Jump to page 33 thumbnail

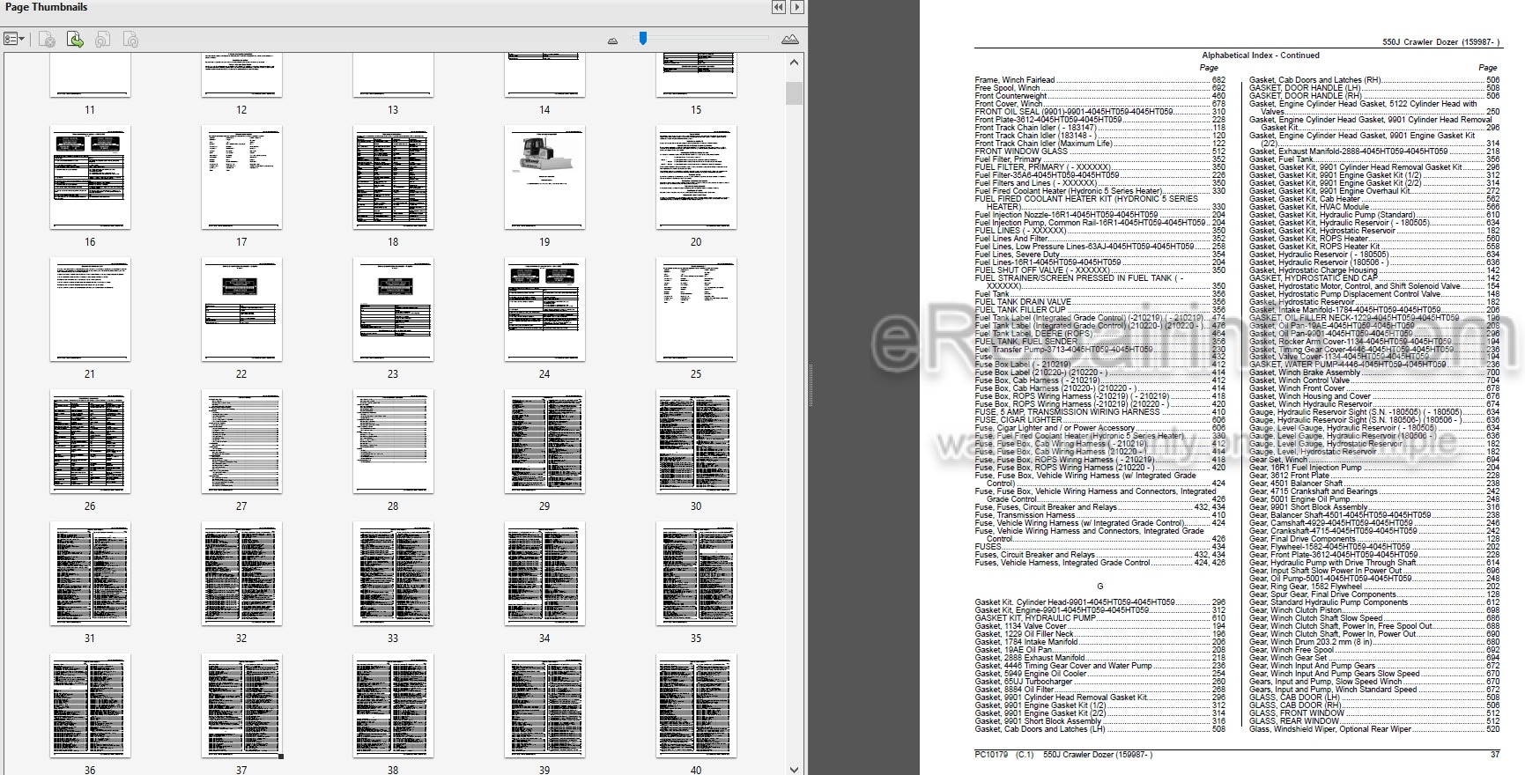(393, 573)
